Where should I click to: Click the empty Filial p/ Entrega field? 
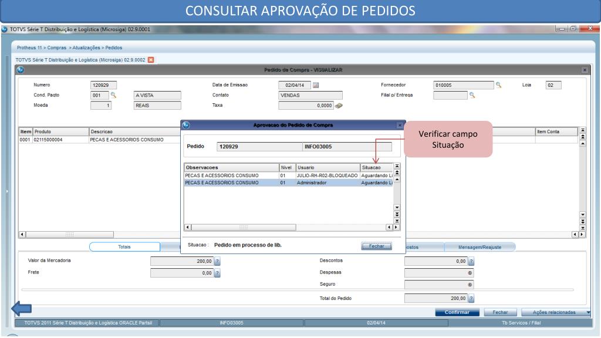[x=450, y=95]
